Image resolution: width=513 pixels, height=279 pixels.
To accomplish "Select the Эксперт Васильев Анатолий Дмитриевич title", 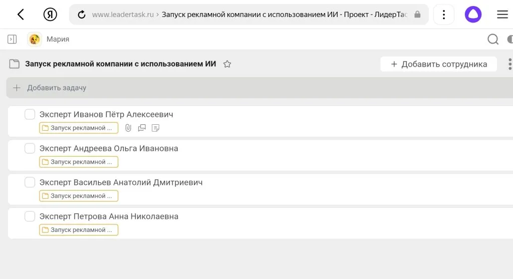I will point(121,182).
